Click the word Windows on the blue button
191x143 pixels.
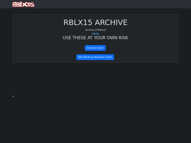coord(99,57)
